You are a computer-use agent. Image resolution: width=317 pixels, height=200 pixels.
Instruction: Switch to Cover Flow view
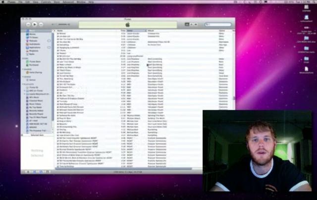click(196, 24)
